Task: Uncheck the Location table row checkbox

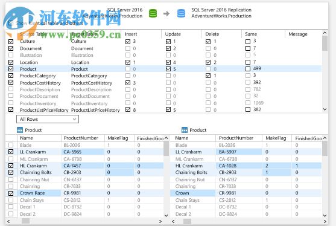Action: pyautogui.click(x=11, y=62)
